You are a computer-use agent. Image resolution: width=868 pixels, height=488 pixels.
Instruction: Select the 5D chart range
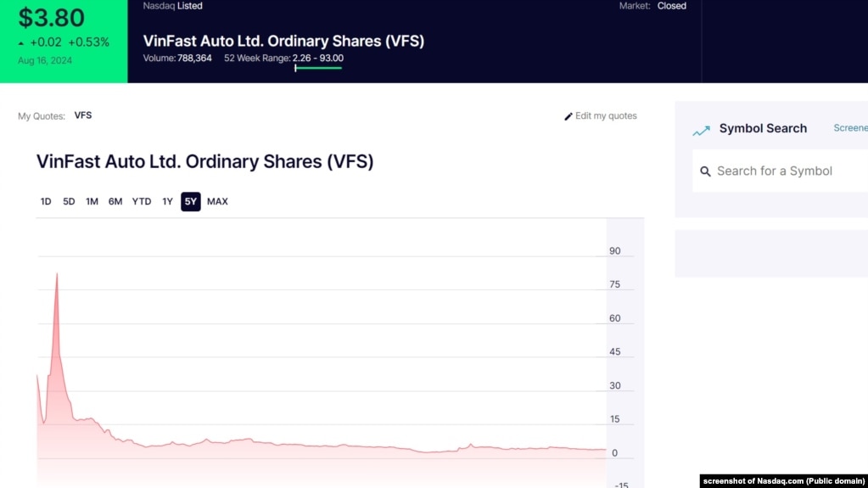(x=69, y=202)
